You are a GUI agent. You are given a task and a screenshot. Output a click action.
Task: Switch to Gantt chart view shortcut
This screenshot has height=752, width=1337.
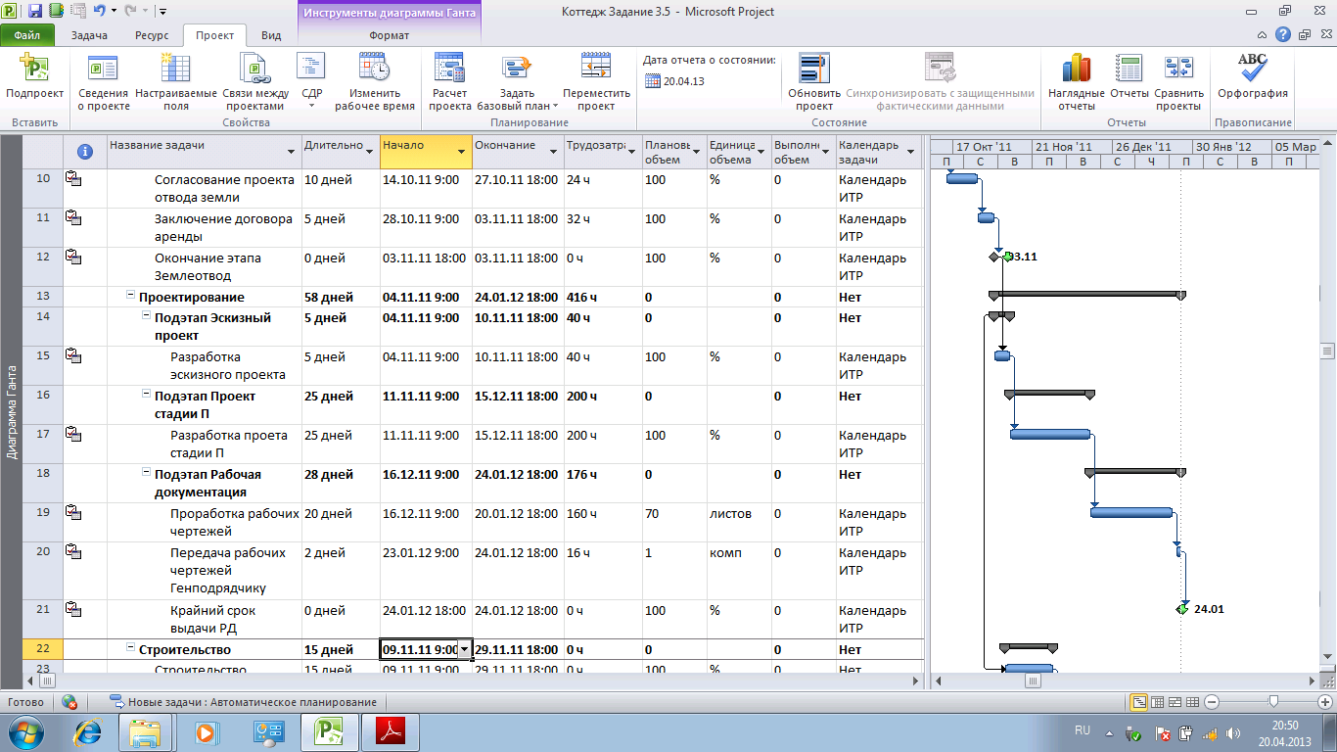click(x=1139, y=702)
